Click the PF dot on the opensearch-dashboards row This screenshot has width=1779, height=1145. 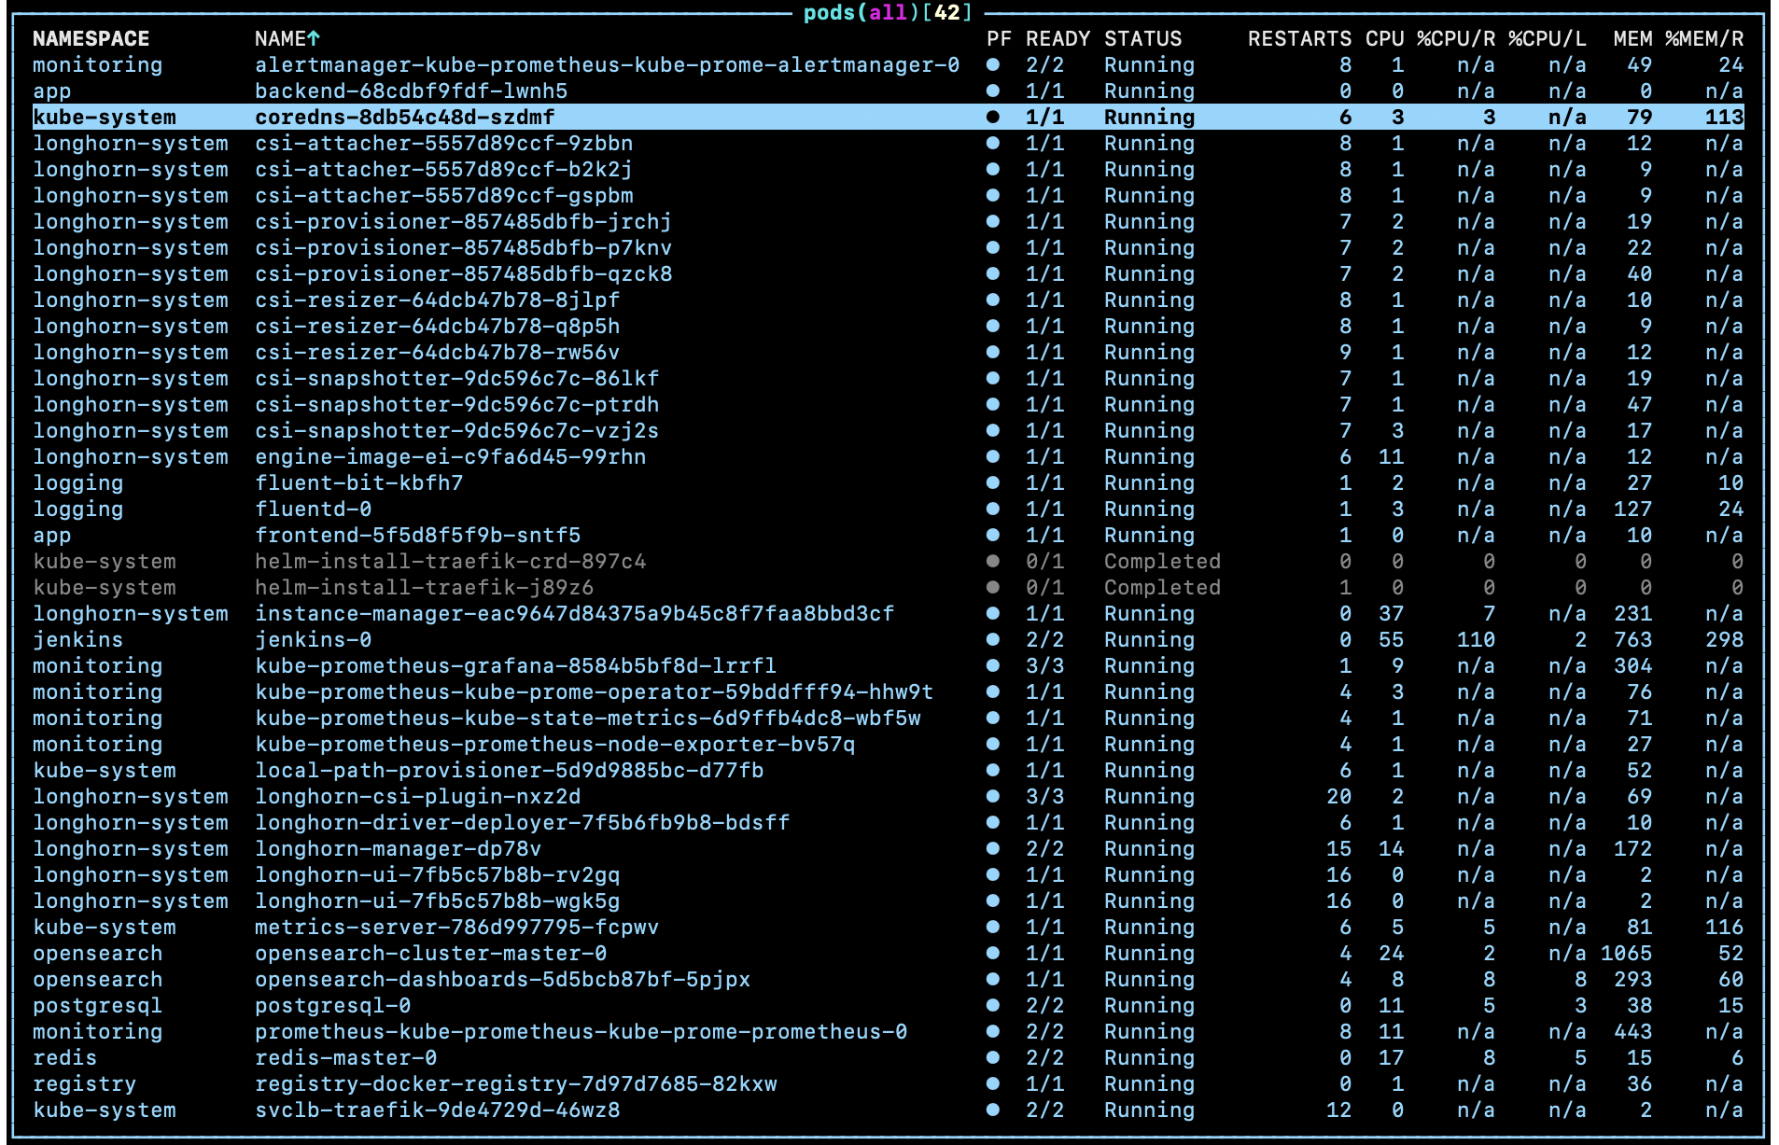pos(993,979)
